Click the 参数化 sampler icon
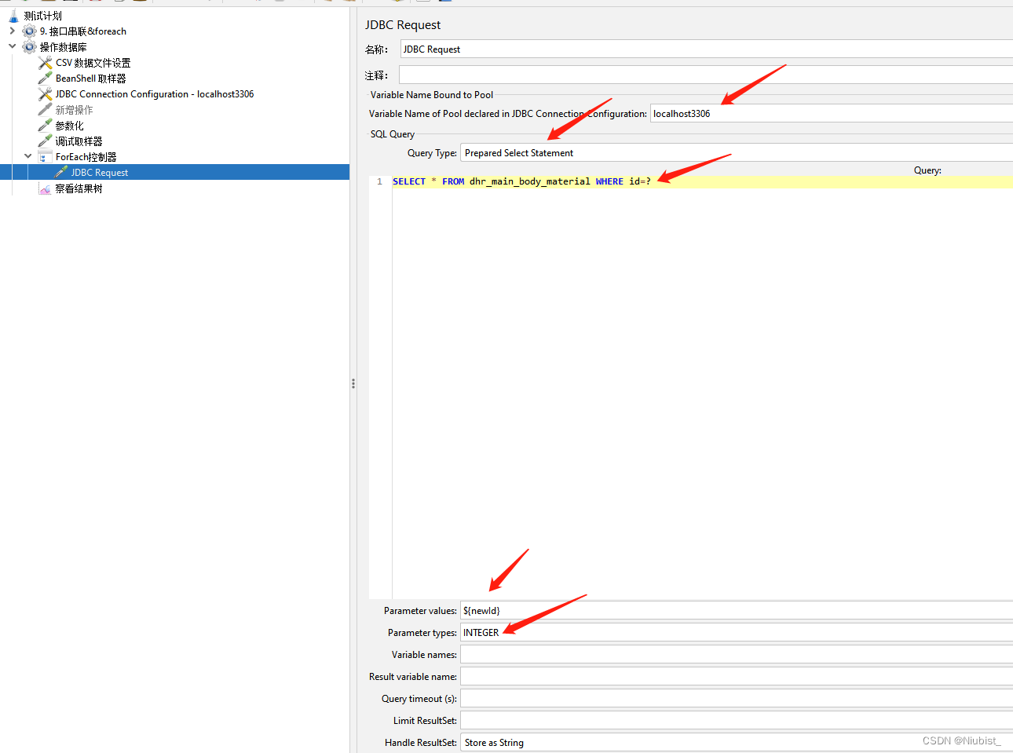The width and height of the screenshot is (1013, 753). tap(46, 126)
